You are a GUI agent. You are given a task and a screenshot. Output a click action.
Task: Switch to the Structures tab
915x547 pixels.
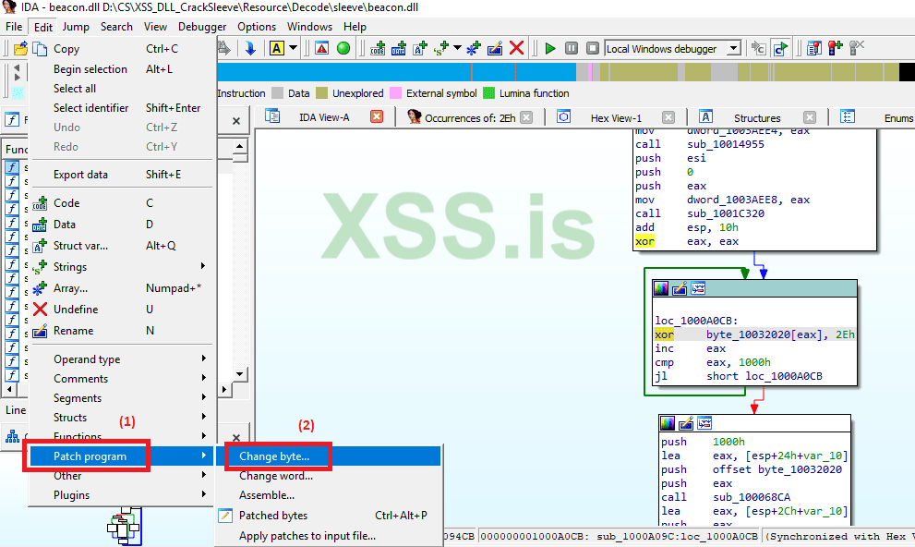757,118
